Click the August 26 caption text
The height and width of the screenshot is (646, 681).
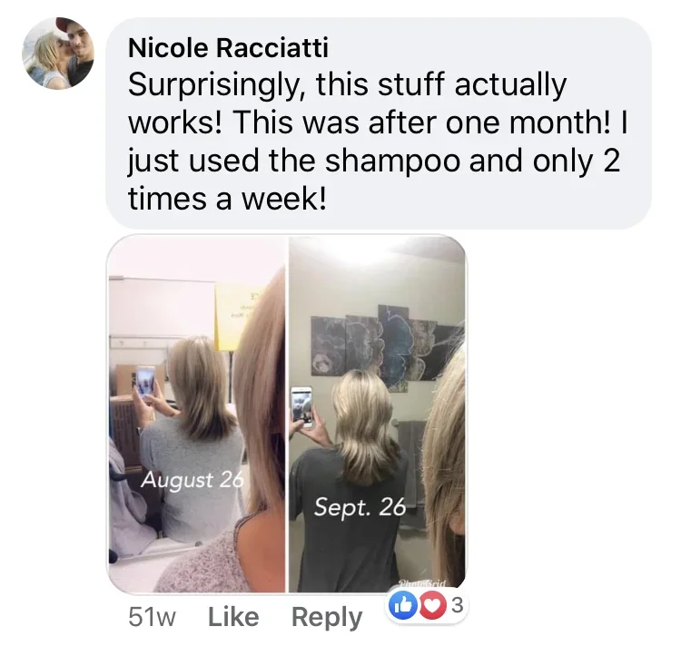(x=191, y=480)
